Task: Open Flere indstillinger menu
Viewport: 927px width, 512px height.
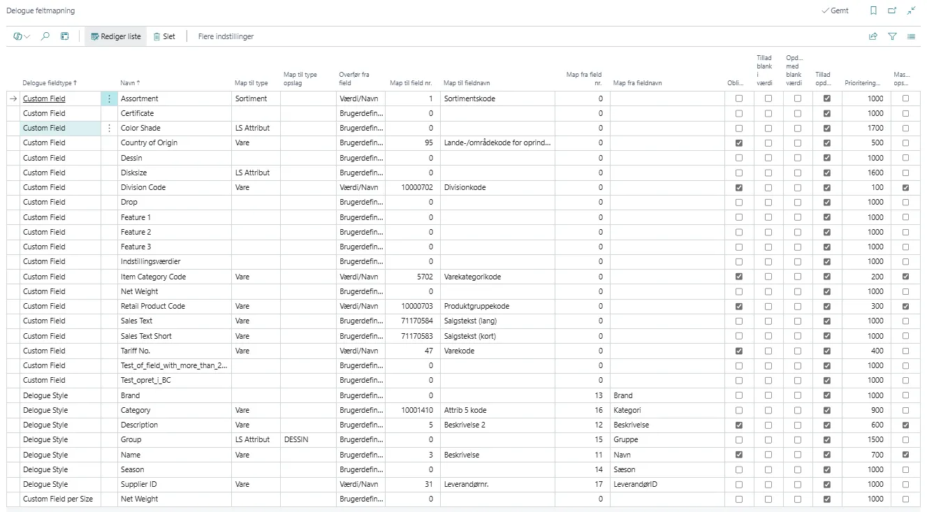Action: tap(226, 36)
